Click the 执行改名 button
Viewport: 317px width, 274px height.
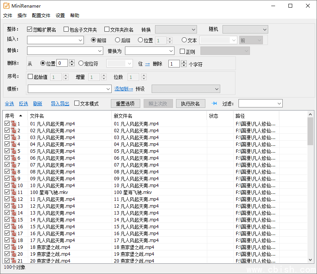click(191, 103)
